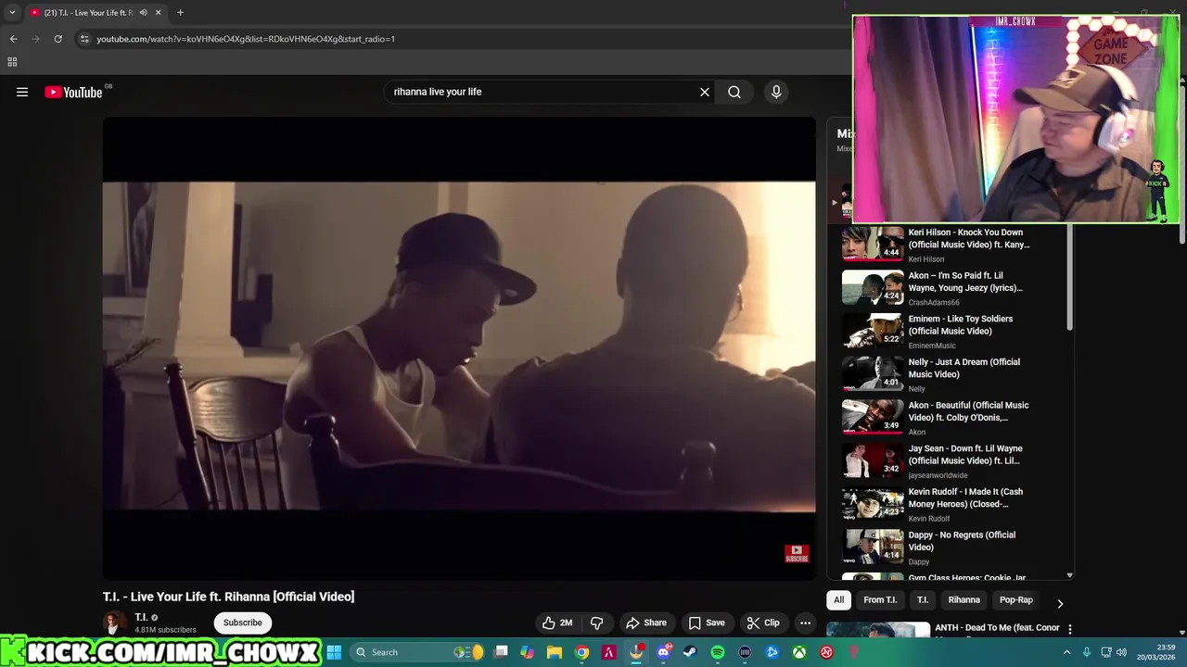Clear the search box with the X

pos(705,92)
